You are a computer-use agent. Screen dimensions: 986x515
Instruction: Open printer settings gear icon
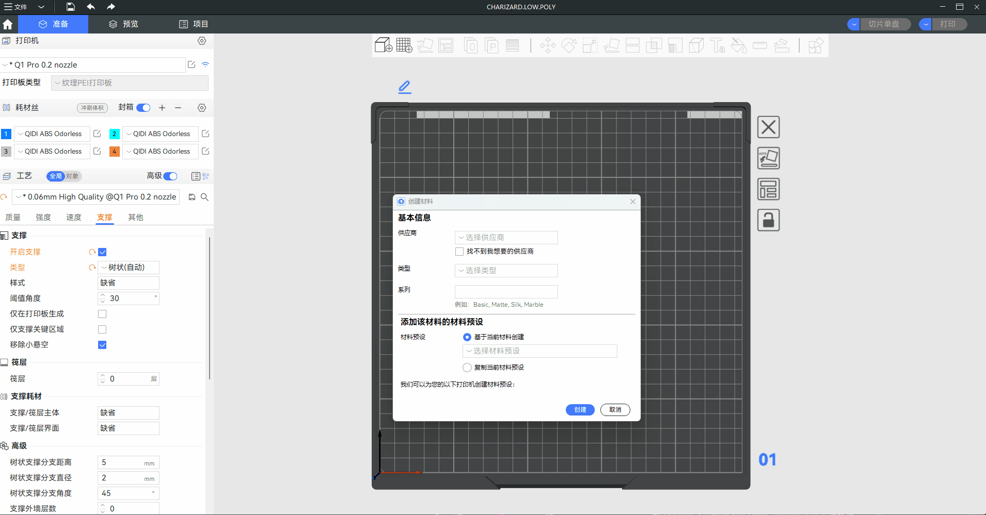pyautogui.click(x=202, y=41)
